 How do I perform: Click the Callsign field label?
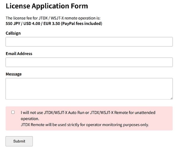coord(13,33)
